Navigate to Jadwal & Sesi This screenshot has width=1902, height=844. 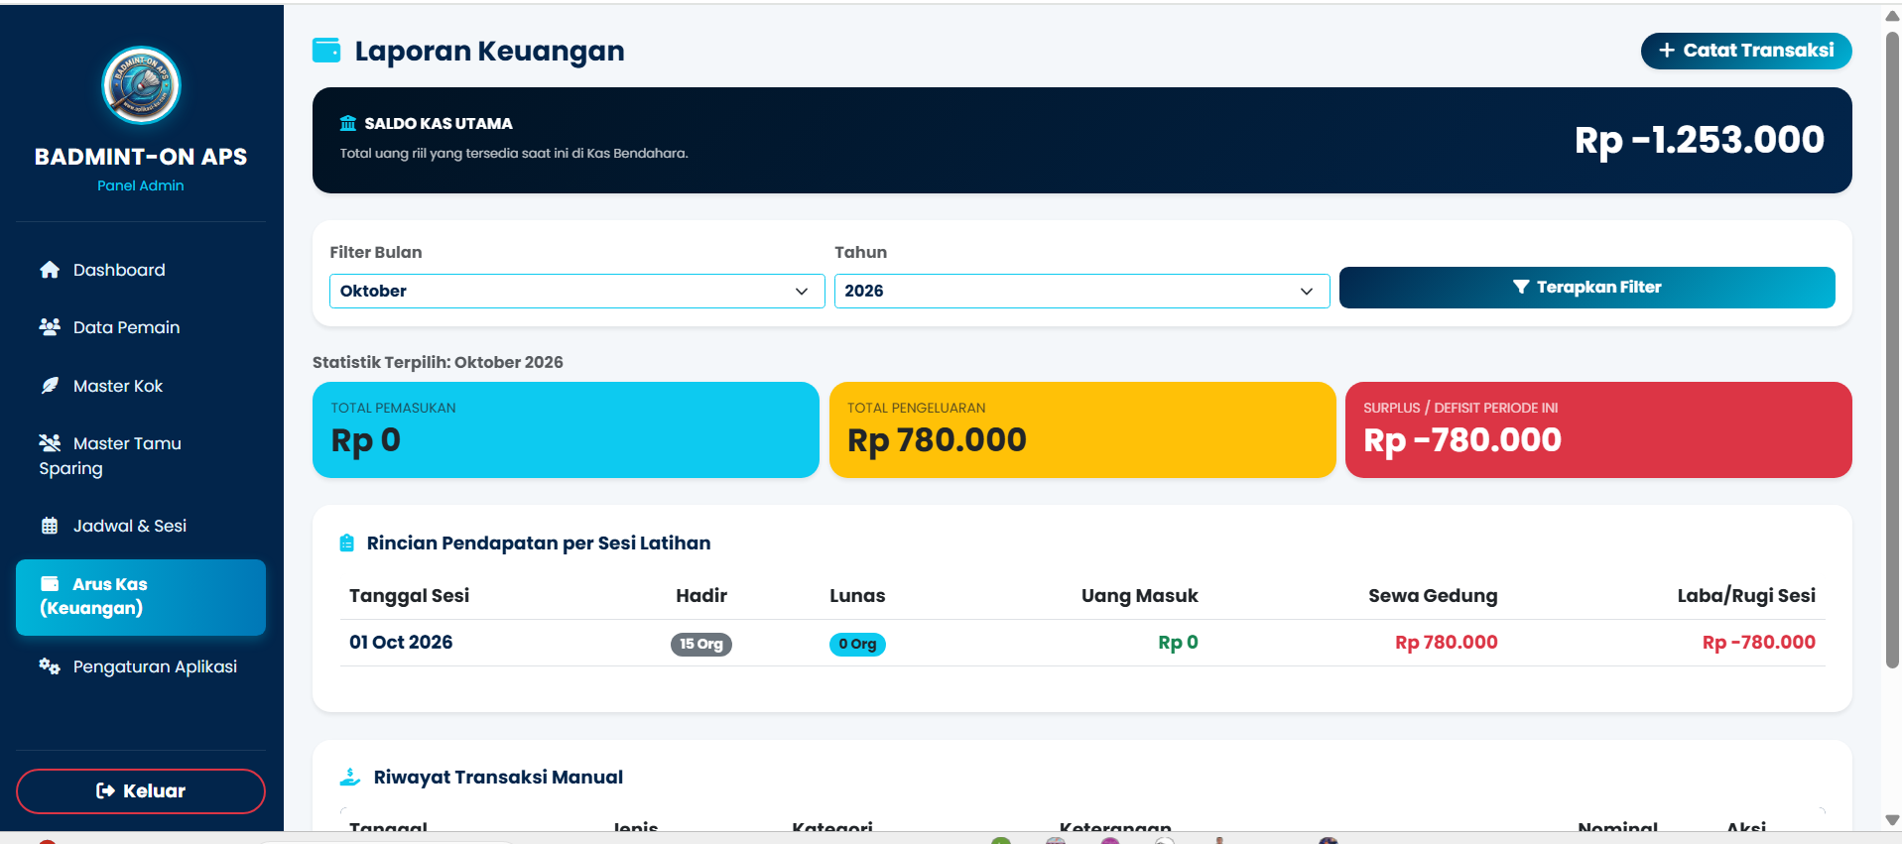(x=141, y=526)
